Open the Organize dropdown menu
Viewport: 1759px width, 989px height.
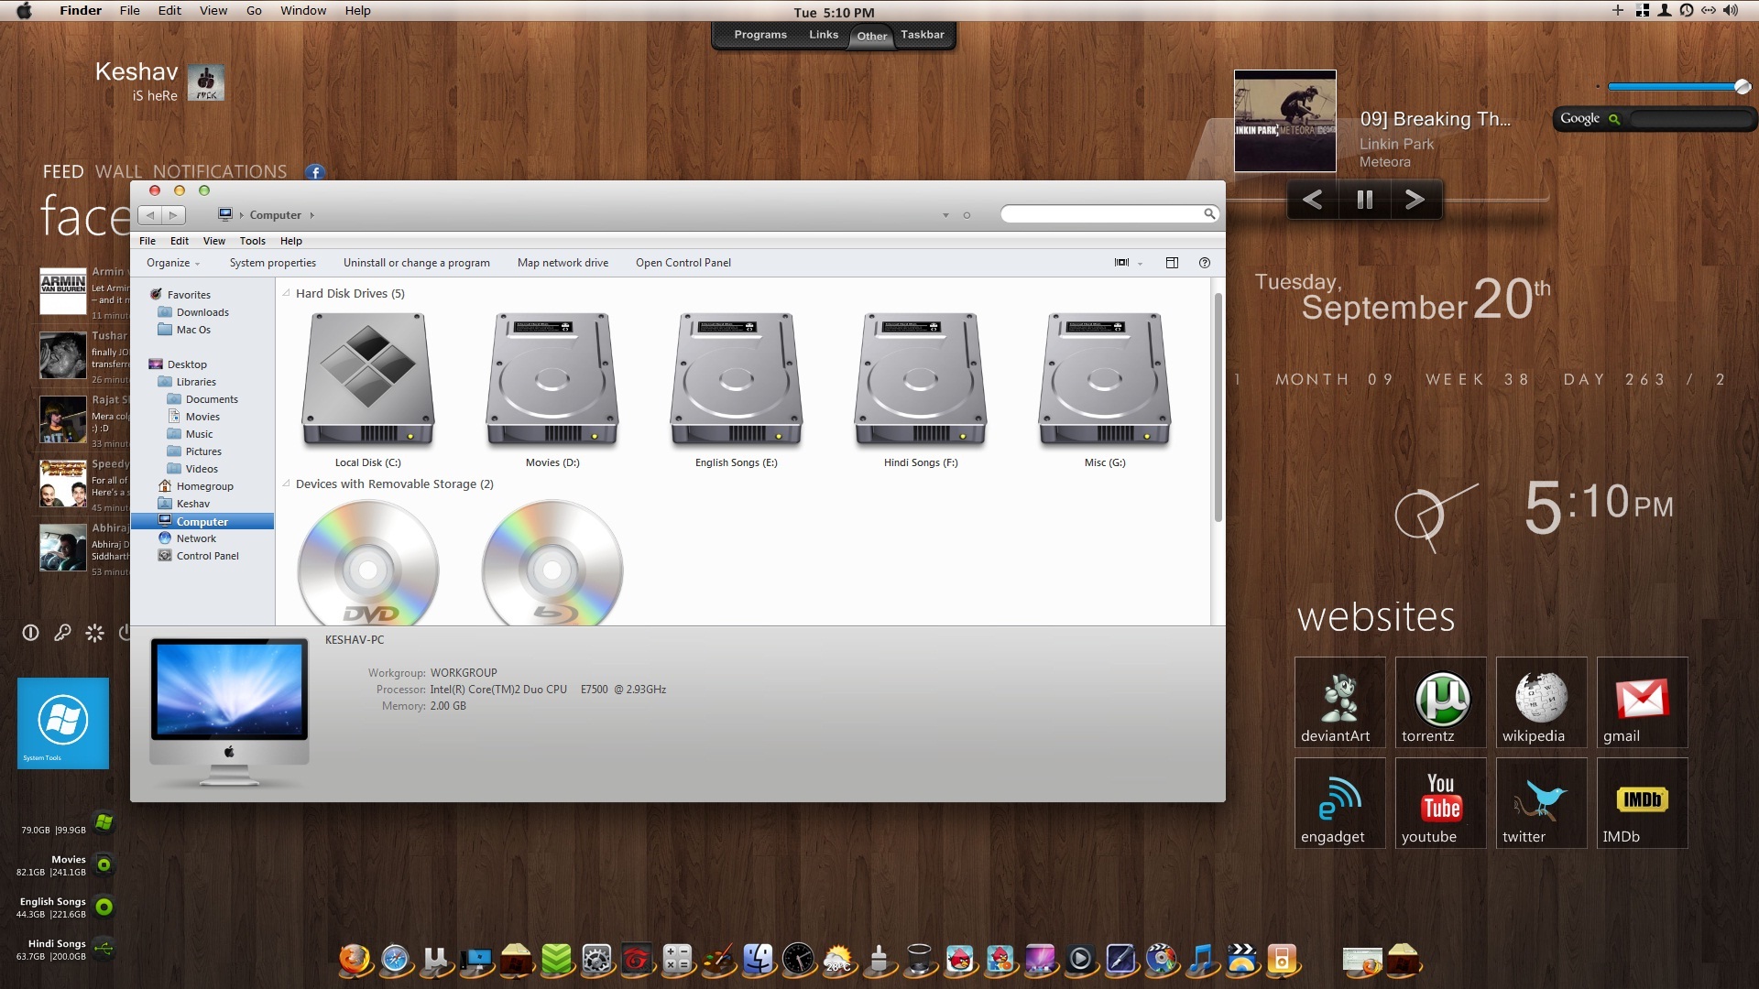[x=172, y=263]
